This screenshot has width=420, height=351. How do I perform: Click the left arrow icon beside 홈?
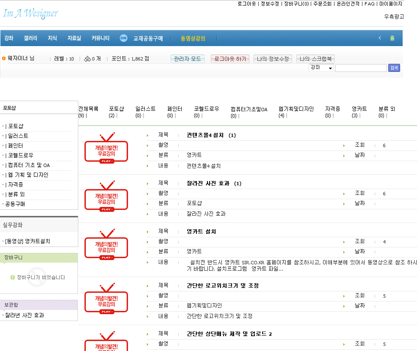pos(379,38)
